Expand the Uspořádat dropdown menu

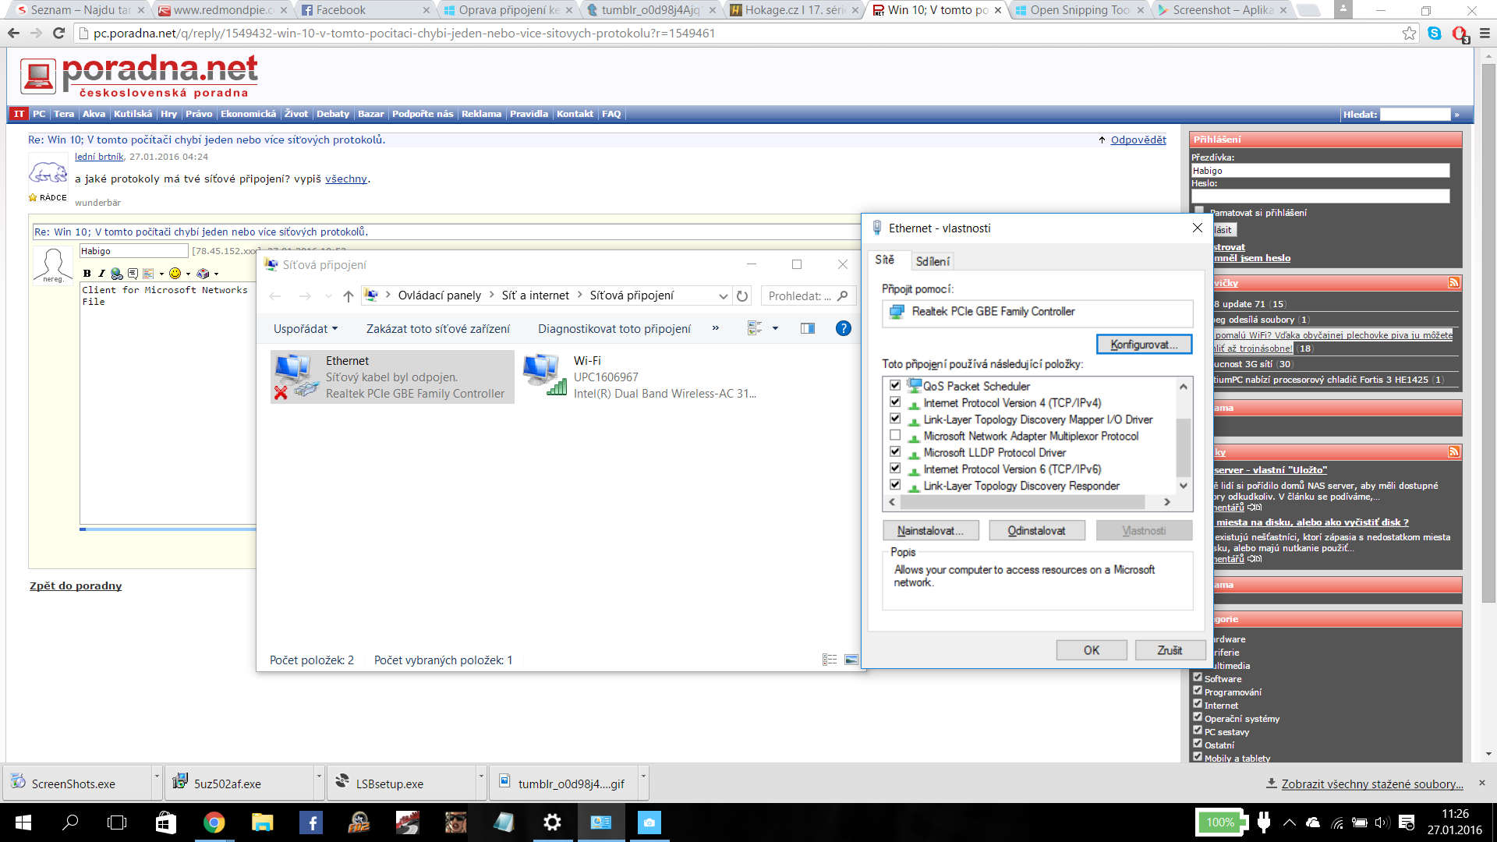306,329
